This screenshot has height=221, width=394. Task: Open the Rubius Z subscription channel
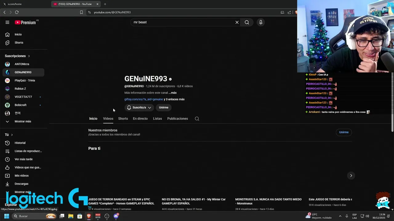click(23, 89)
